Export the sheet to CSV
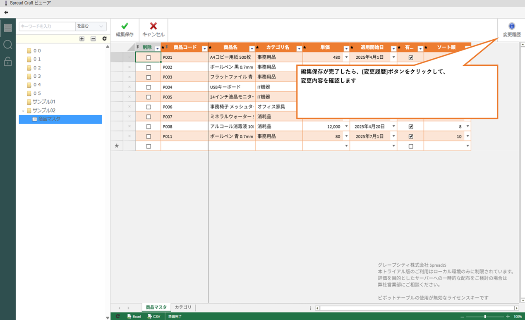This screenshot has width=525, height=320. tap(154, 316)
